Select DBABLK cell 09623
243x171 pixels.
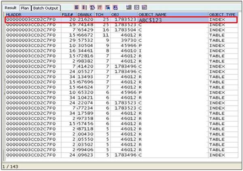click(86, 155)
